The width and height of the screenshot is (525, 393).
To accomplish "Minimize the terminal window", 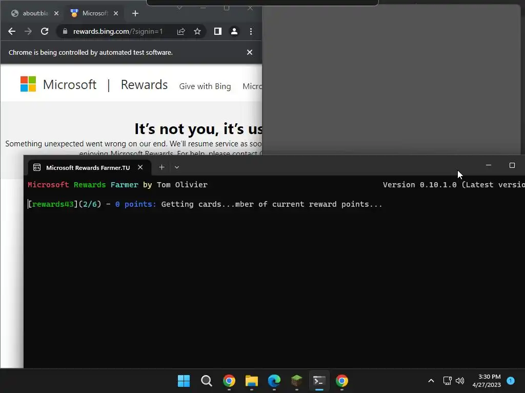I will coord(489,165).
